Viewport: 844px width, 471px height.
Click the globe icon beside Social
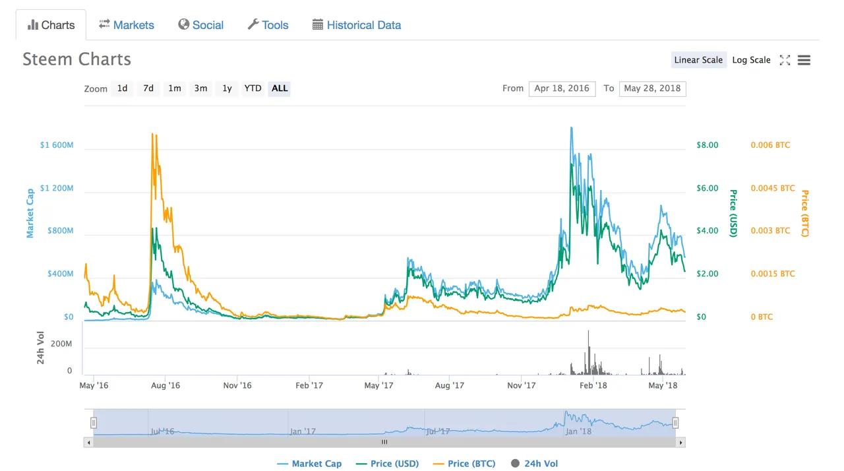click(184, 24)
